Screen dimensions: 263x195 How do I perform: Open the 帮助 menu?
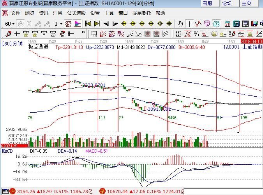[161, 13]
